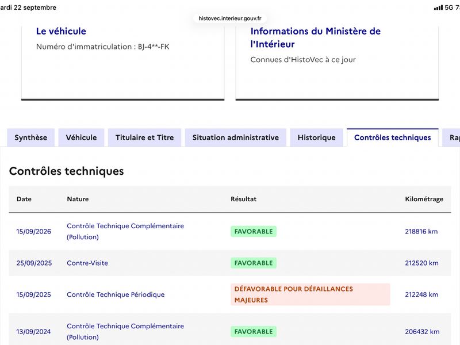
Task: Click Informations du Ministère de l'Intérieur heading
Action: click(x=315, y=37)
